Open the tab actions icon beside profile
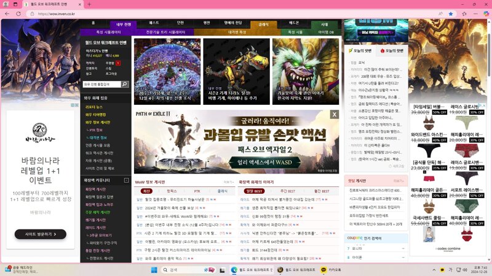Viewport: 492px width, 276px height. click(15, 4)
